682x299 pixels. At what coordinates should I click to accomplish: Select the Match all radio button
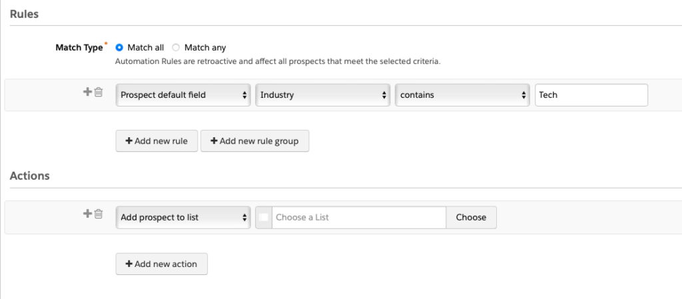[120, 47]
